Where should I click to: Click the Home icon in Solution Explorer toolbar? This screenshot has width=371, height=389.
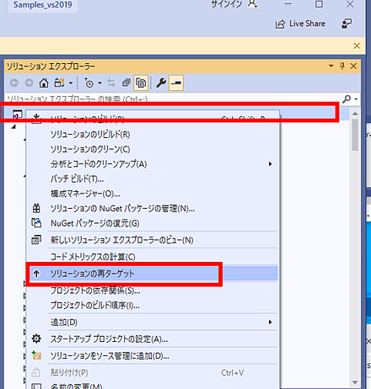tap(44, 83)
